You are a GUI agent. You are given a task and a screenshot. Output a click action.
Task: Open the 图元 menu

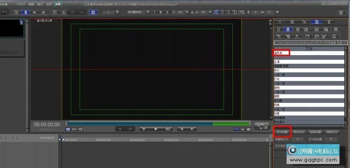40,4
